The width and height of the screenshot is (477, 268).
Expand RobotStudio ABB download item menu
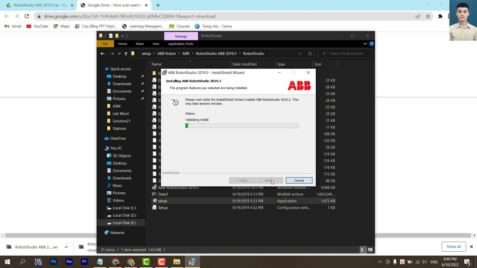pos(66,247)
